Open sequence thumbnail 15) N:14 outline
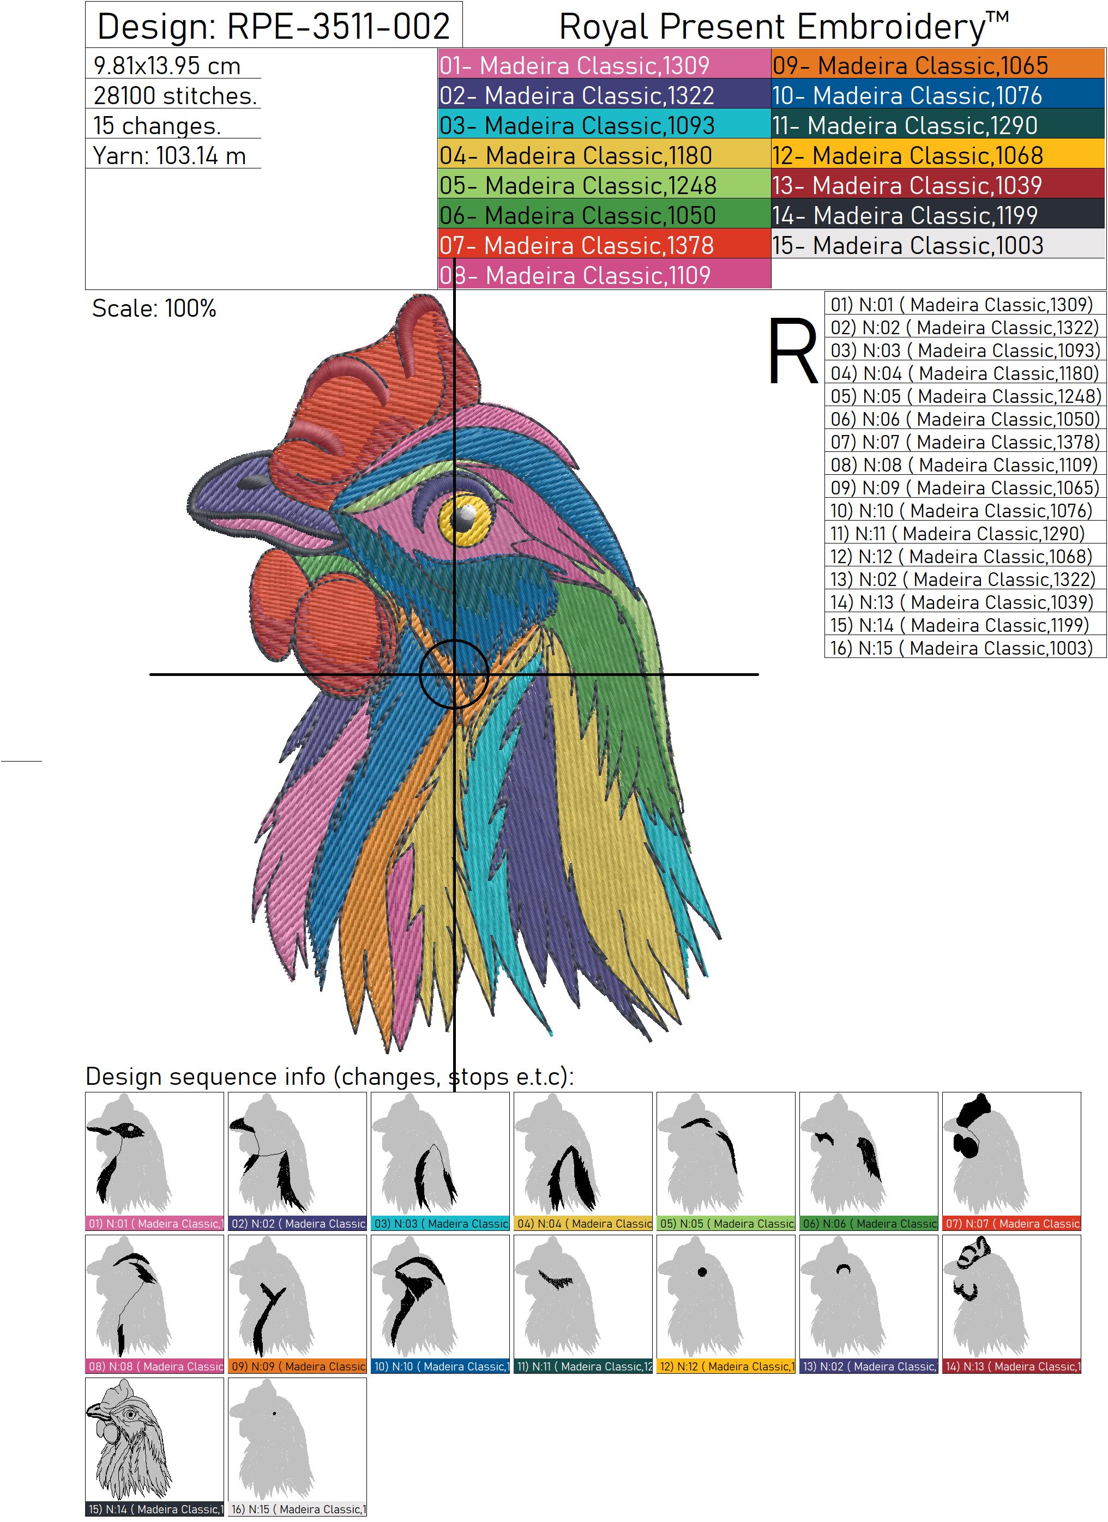Screen dimensions: 1108x1522 (x=154, y=1447)
